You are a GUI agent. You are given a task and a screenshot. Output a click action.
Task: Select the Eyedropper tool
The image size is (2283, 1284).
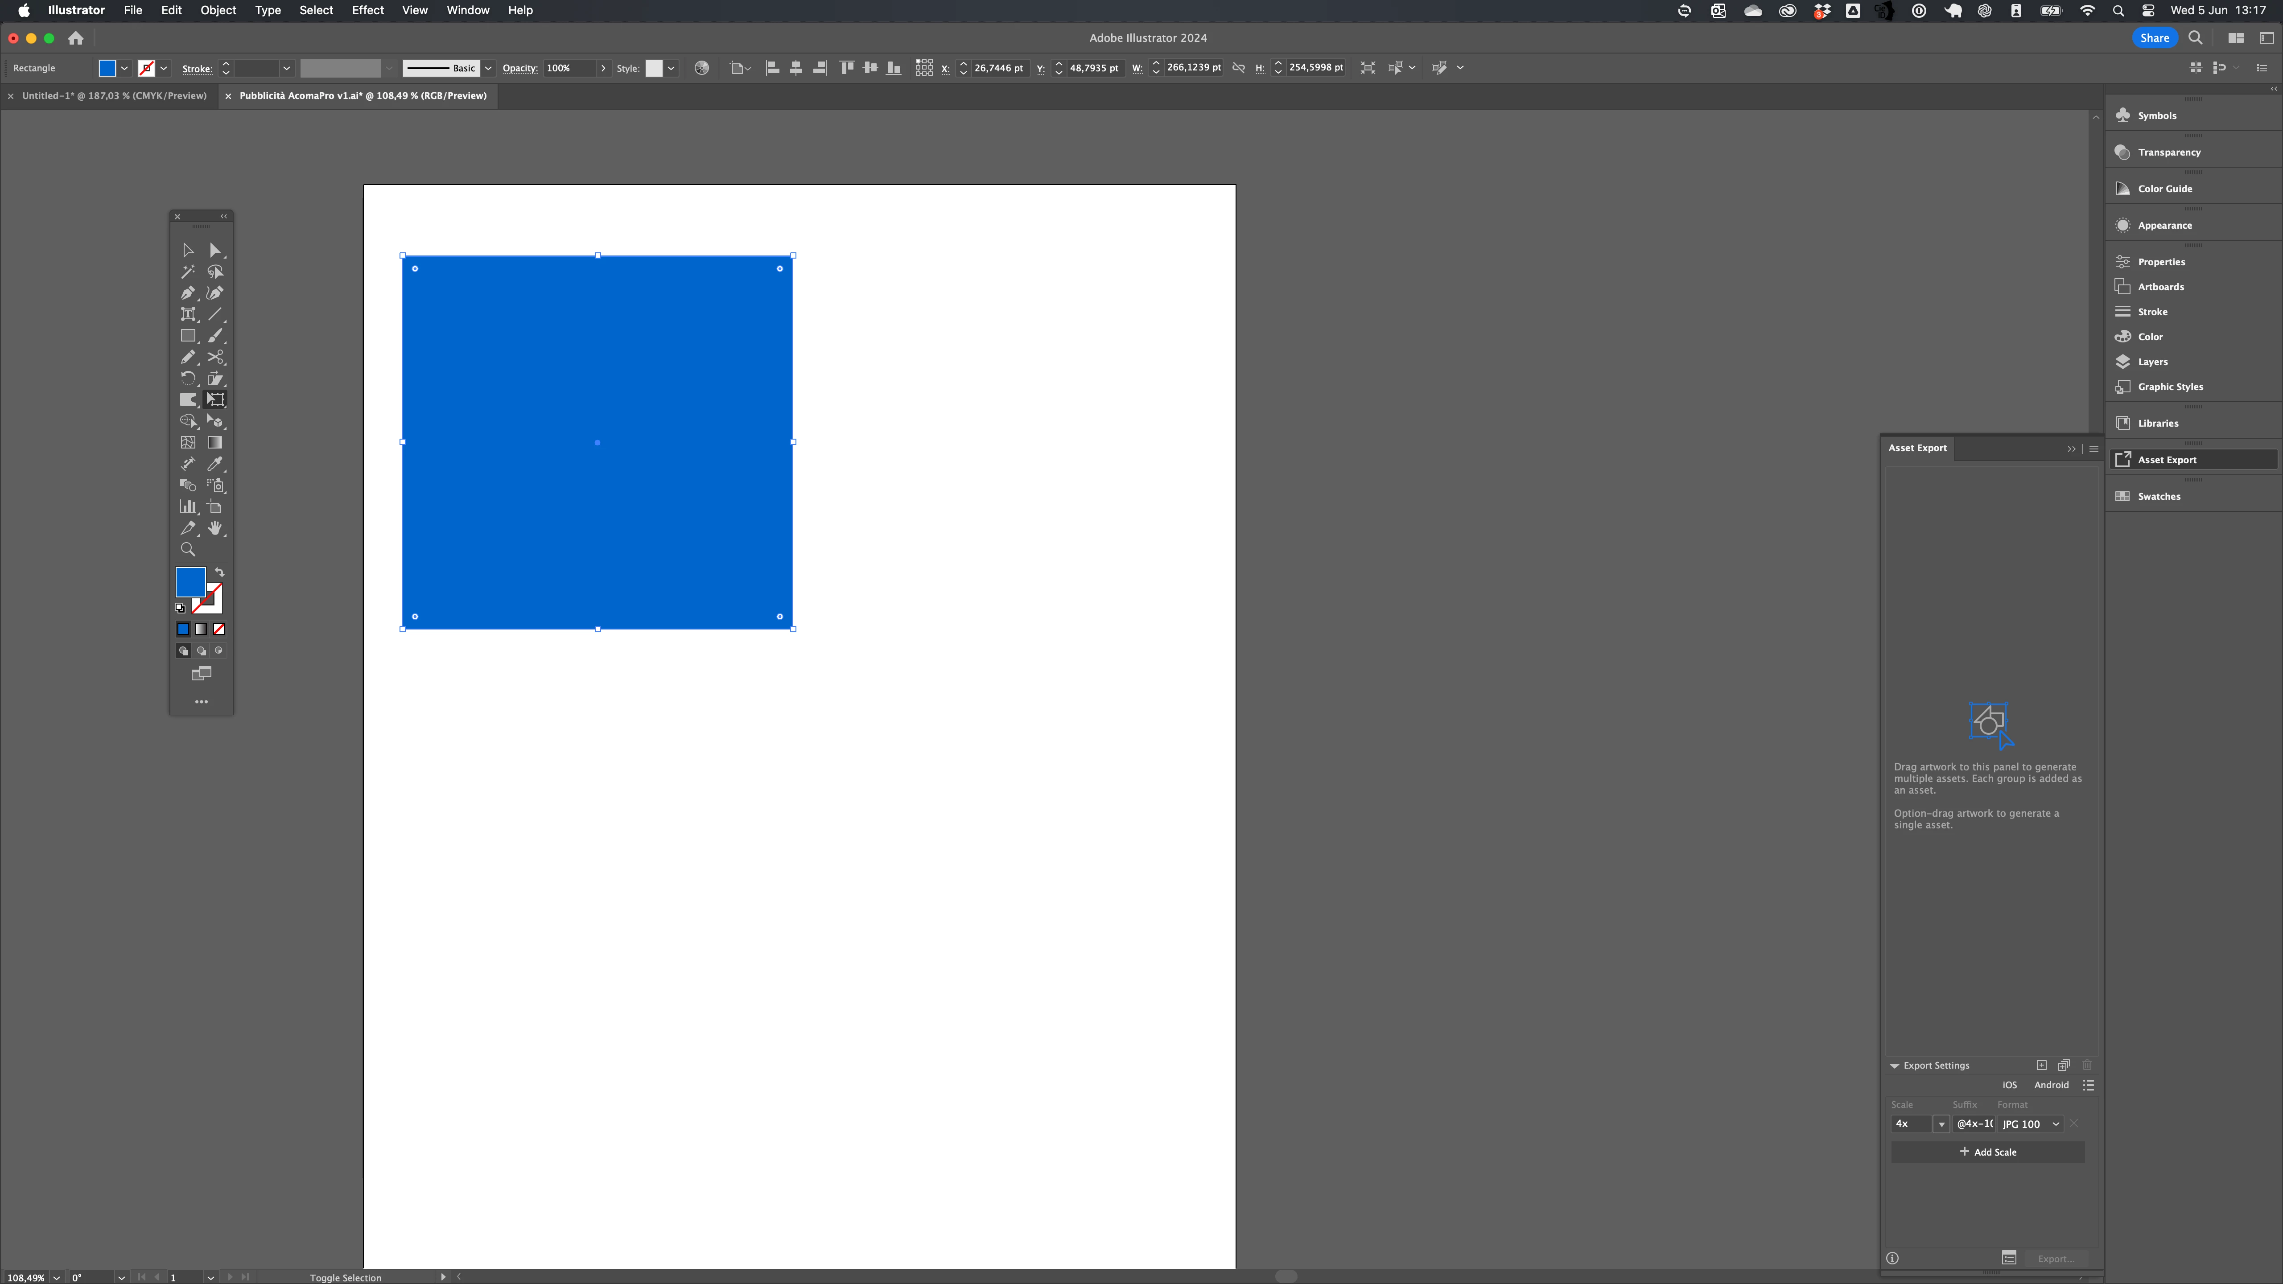[214, 464]
